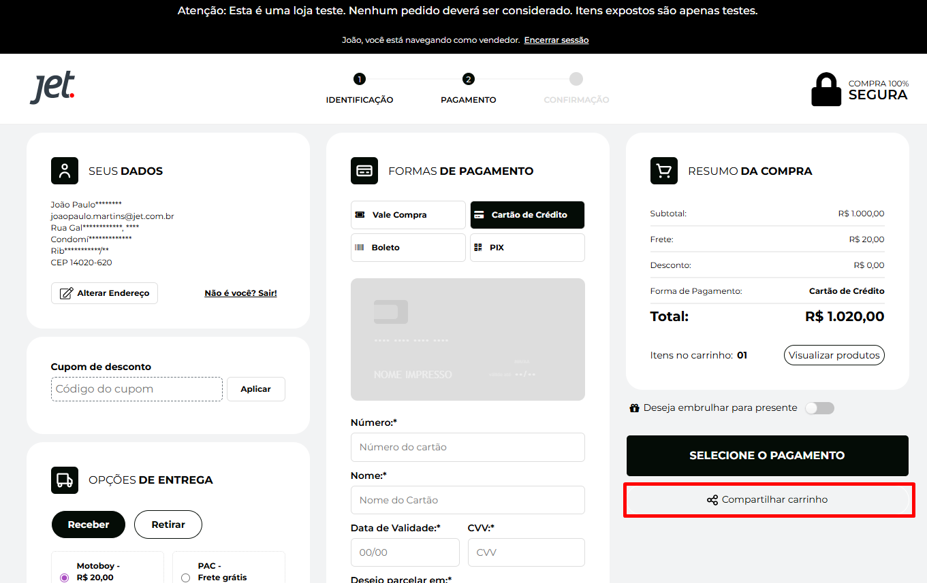Click the gift icon near wrap option
This screenshot has width=927, height=583.
point(635,408)
